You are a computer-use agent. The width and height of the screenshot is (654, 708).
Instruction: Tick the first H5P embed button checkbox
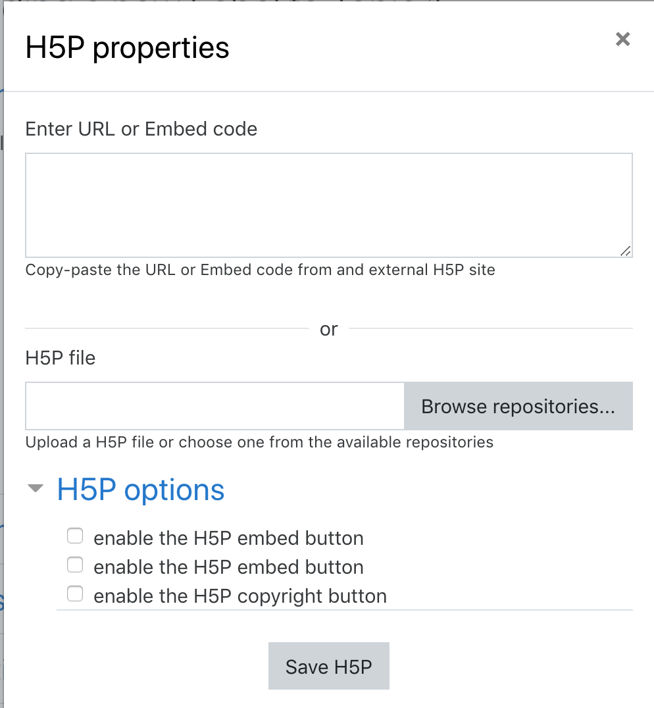click(75, 536)
